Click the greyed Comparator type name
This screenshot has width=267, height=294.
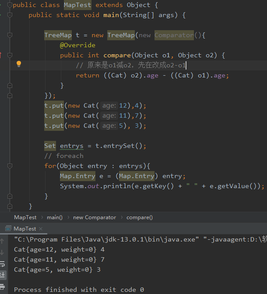[174, 35]
